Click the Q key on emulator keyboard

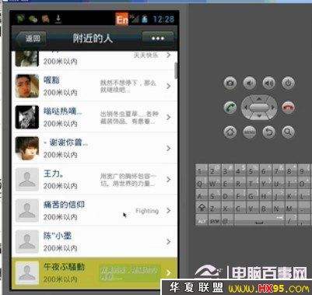(202, 183)
